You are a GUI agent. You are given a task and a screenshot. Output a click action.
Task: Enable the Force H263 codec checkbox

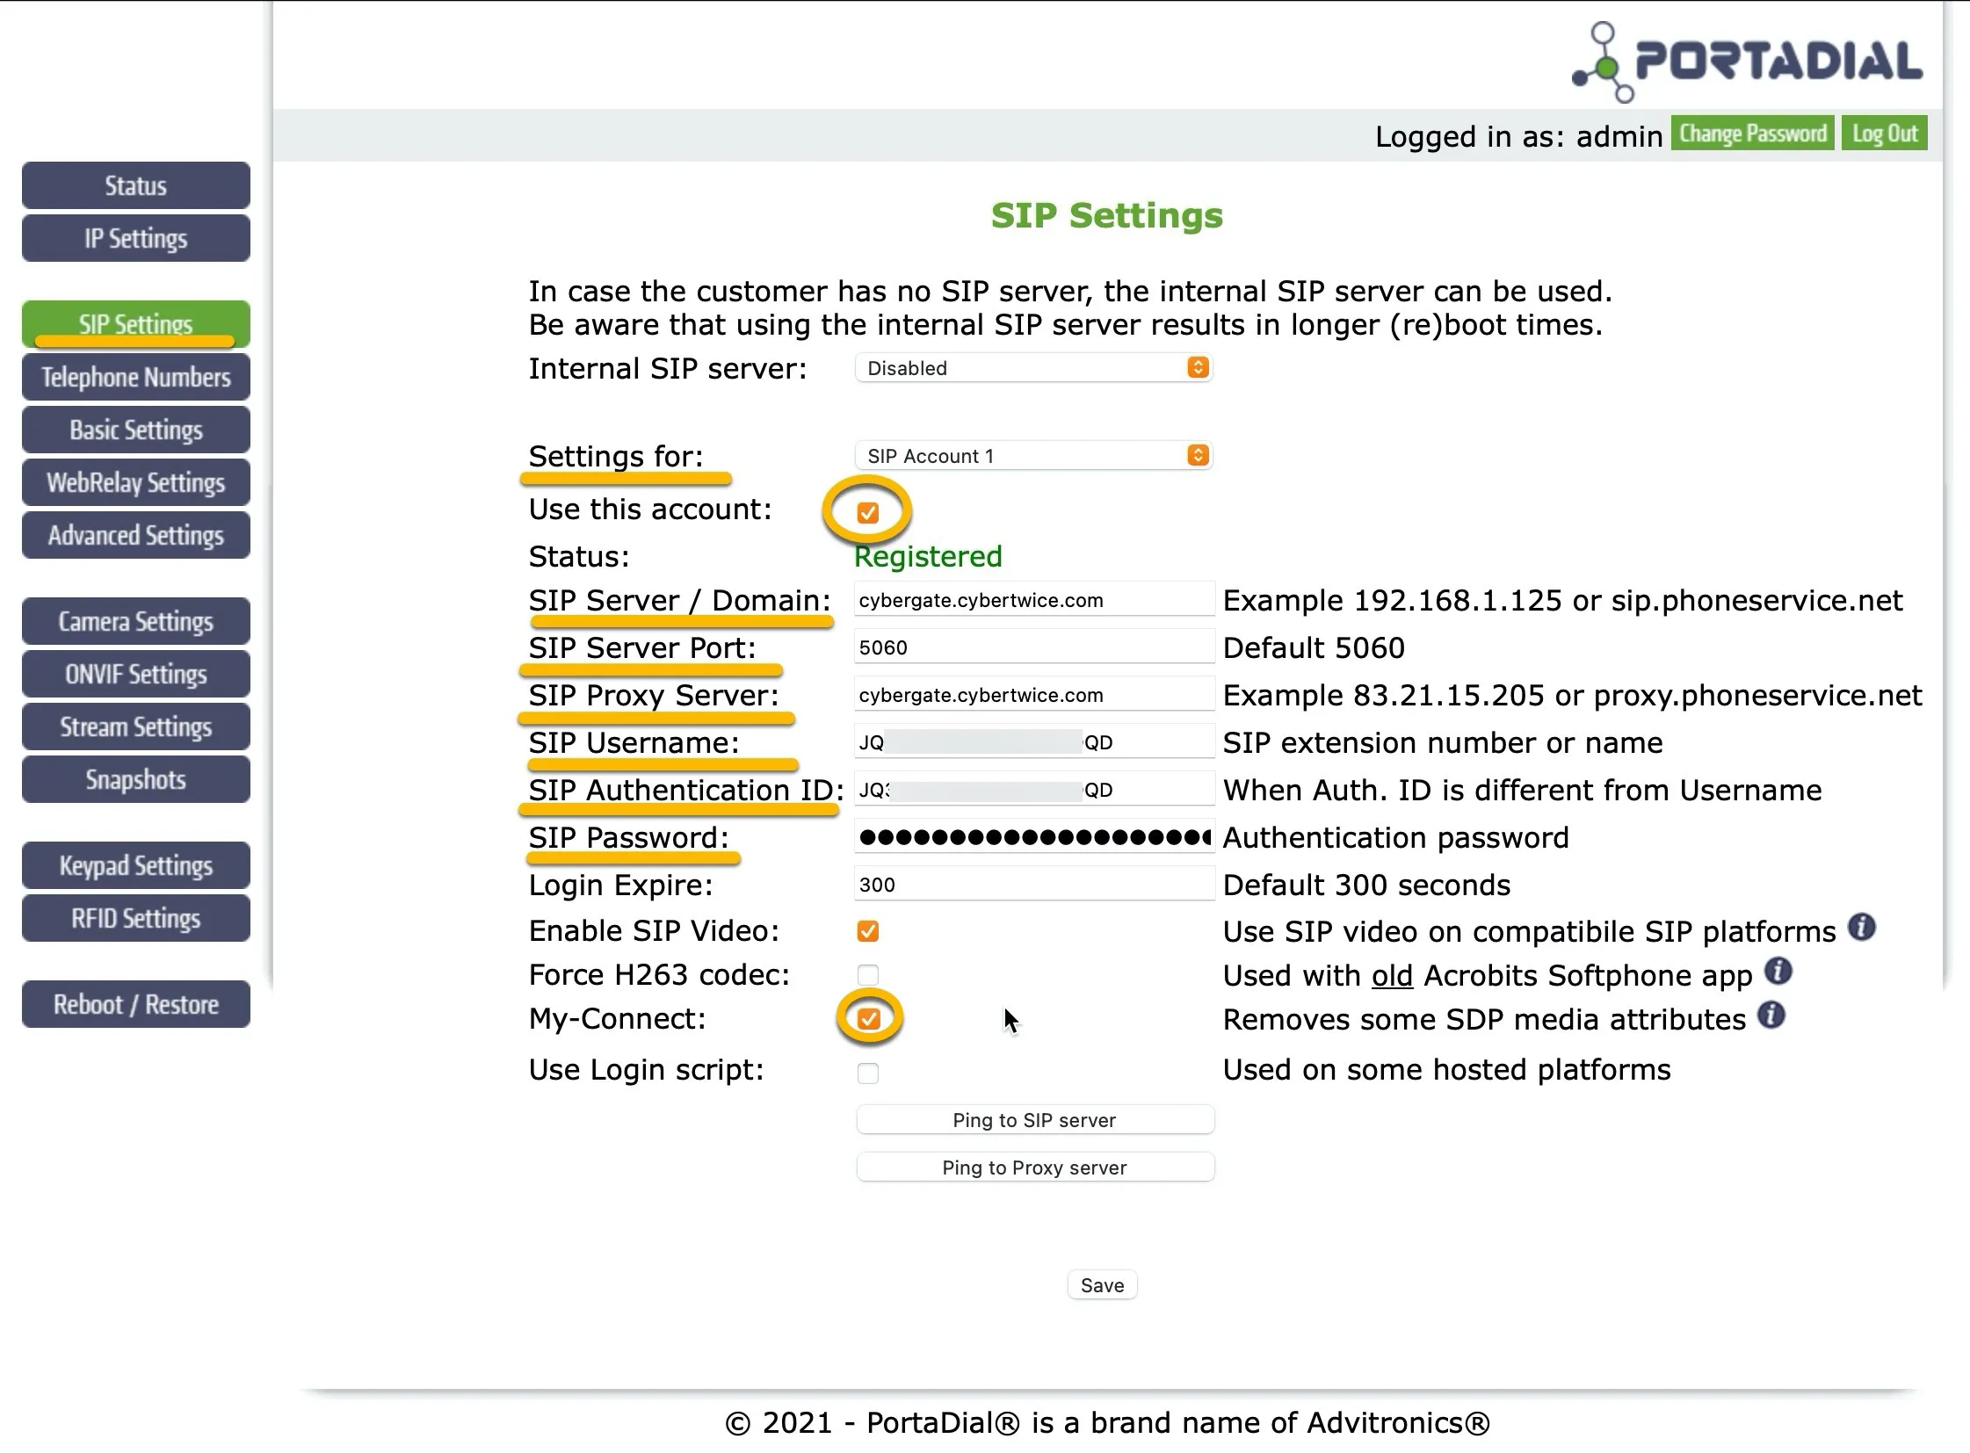coord(867,975)
